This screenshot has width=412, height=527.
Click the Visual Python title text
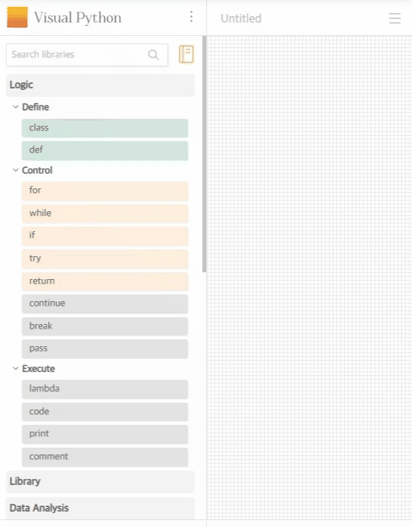point(78,18)
